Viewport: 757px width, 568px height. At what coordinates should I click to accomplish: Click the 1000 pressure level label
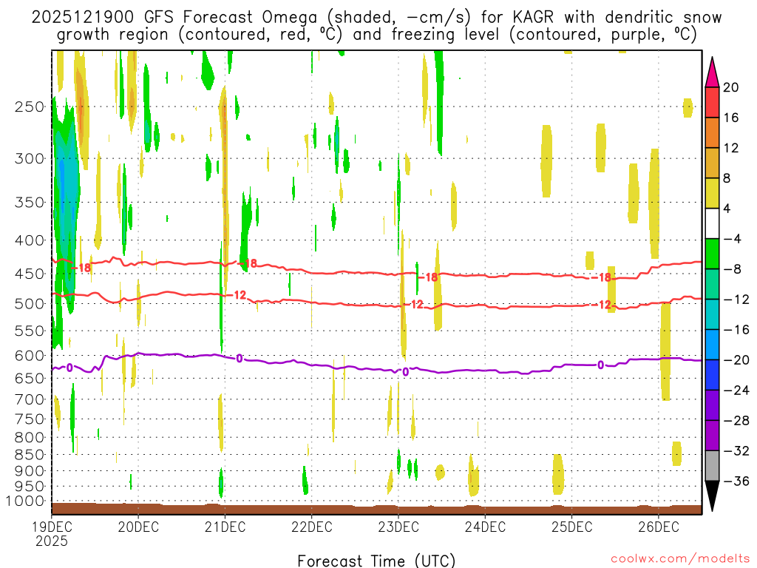pyautogui.click(x=25, y=501)
